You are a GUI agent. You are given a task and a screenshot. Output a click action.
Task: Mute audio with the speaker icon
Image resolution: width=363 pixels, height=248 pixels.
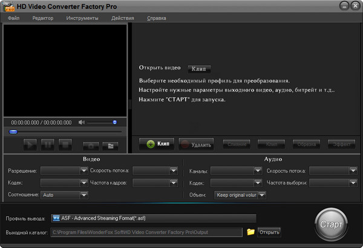(x=82, y=122)
